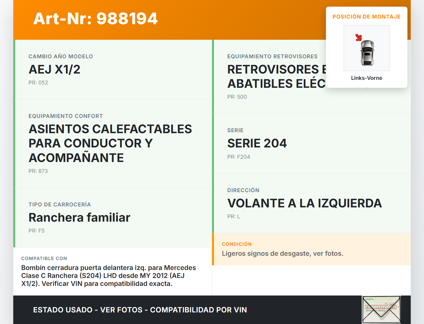Select the SERIE 204 value

(x=257, y=143)
